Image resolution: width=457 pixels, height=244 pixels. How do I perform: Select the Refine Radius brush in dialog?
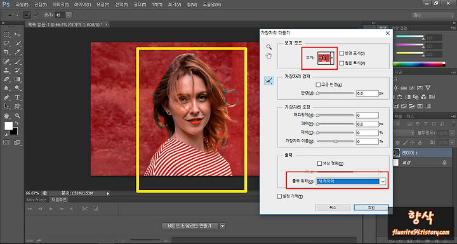(x=268, y=81)
